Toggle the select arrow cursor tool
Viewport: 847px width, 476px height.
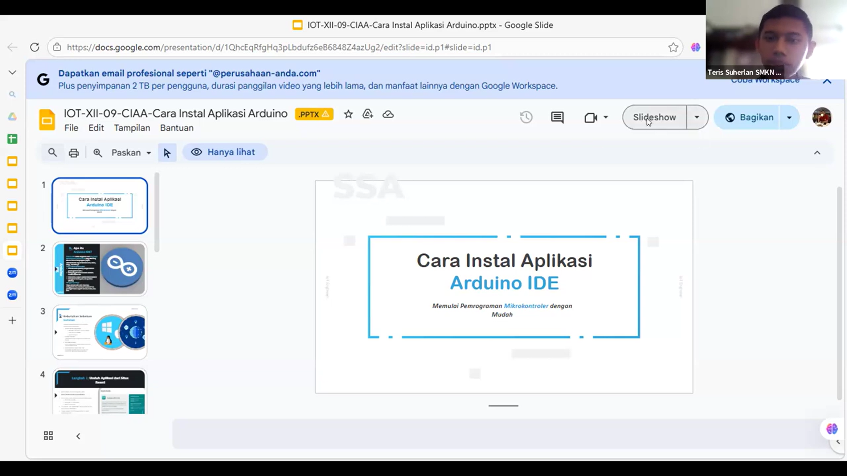[167, 152]
